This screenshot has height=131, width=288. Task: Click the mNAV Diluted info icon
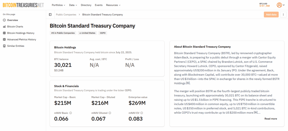pos(110,113)
